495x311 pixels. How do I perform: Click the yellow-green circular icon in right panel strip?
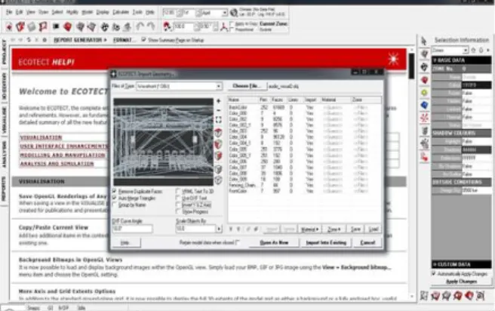click(424, 93)
